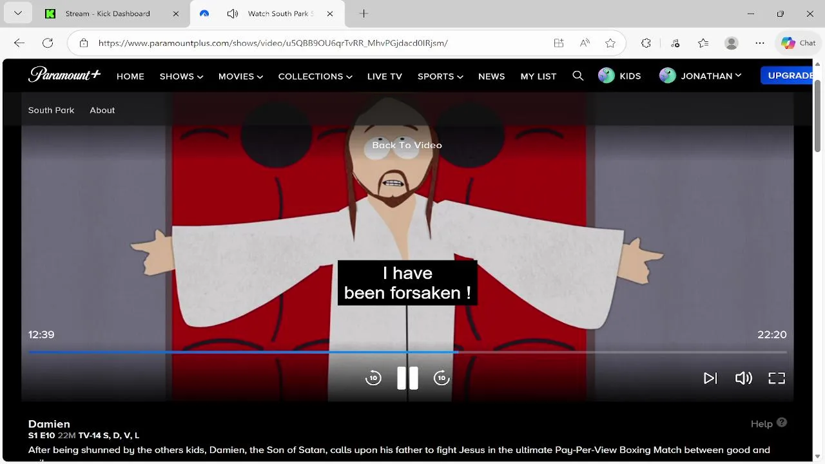Viewport: 825px width, 464px height.
Task: Open the News section
Action: [x=492, y=76]
